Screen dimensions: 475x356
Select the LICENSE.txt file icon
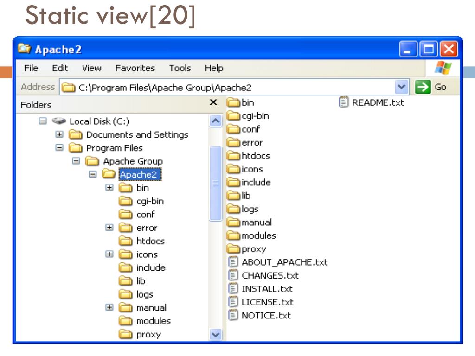click(233, 302)
